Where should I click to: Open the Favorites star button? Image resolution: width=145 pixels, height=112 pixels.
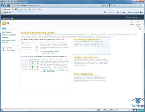pos(6,9)
